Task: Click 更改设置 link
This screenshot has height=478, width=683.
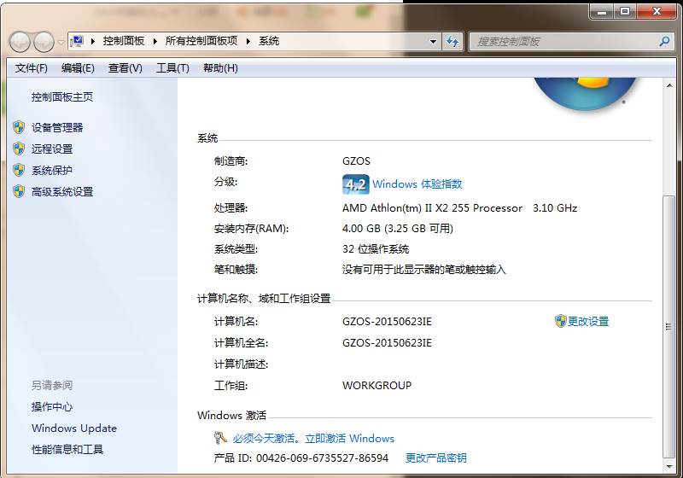Action: pyautogui.click(x=588, y=321)
